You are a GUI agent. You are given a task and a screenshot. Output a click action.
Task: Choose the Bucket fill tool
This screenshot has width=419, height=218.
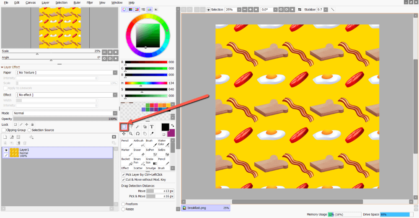coord(127,161)
